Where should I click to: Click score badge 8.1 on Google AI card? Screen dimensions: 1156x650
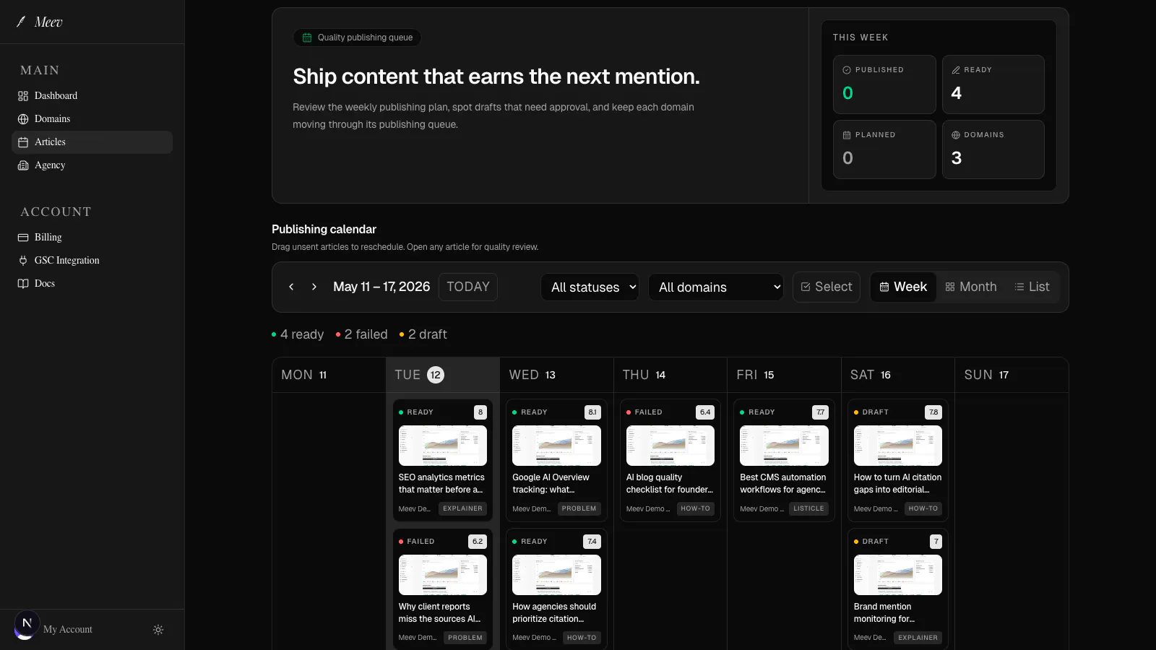click(592, 412)
